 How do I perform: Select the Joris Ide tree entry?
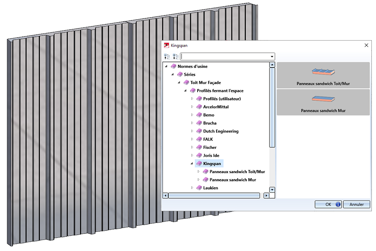click(211, 156)
